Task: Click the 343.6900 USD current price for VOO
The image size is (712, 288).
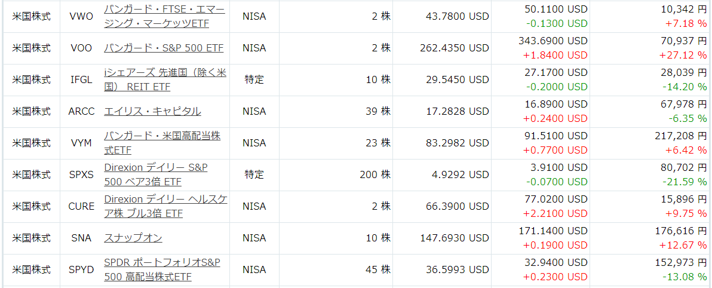Action: pos(553,41)
